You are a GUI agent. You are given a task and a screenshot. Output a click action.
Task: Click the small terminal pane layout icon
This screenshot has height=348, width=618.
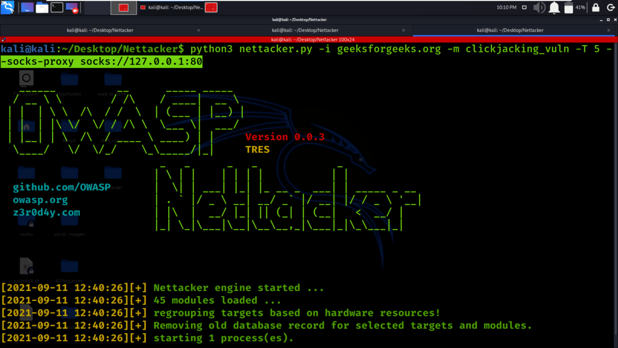pyautogui.click(x=3, y=40)
